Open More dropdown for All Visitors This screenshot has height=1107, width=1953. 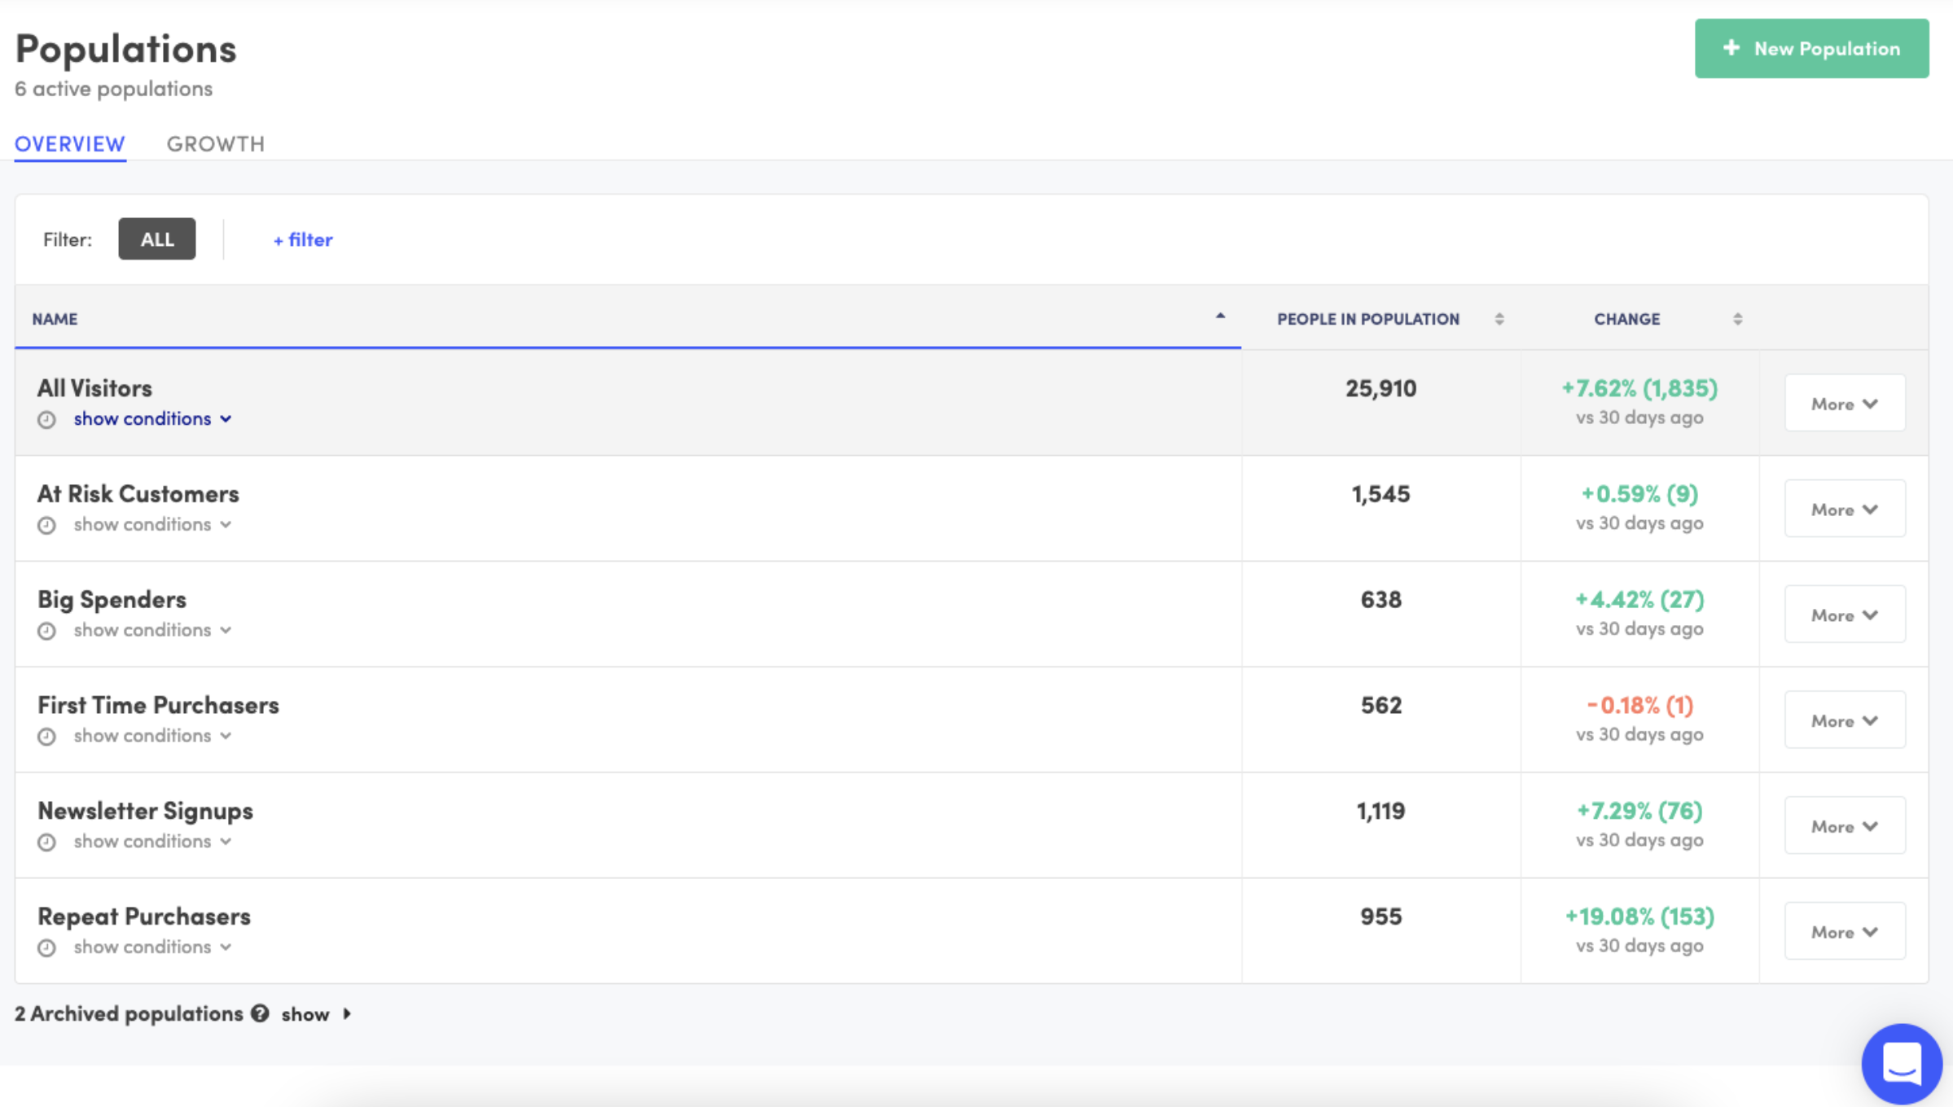pyautogui.click(x=1845, y=403)
